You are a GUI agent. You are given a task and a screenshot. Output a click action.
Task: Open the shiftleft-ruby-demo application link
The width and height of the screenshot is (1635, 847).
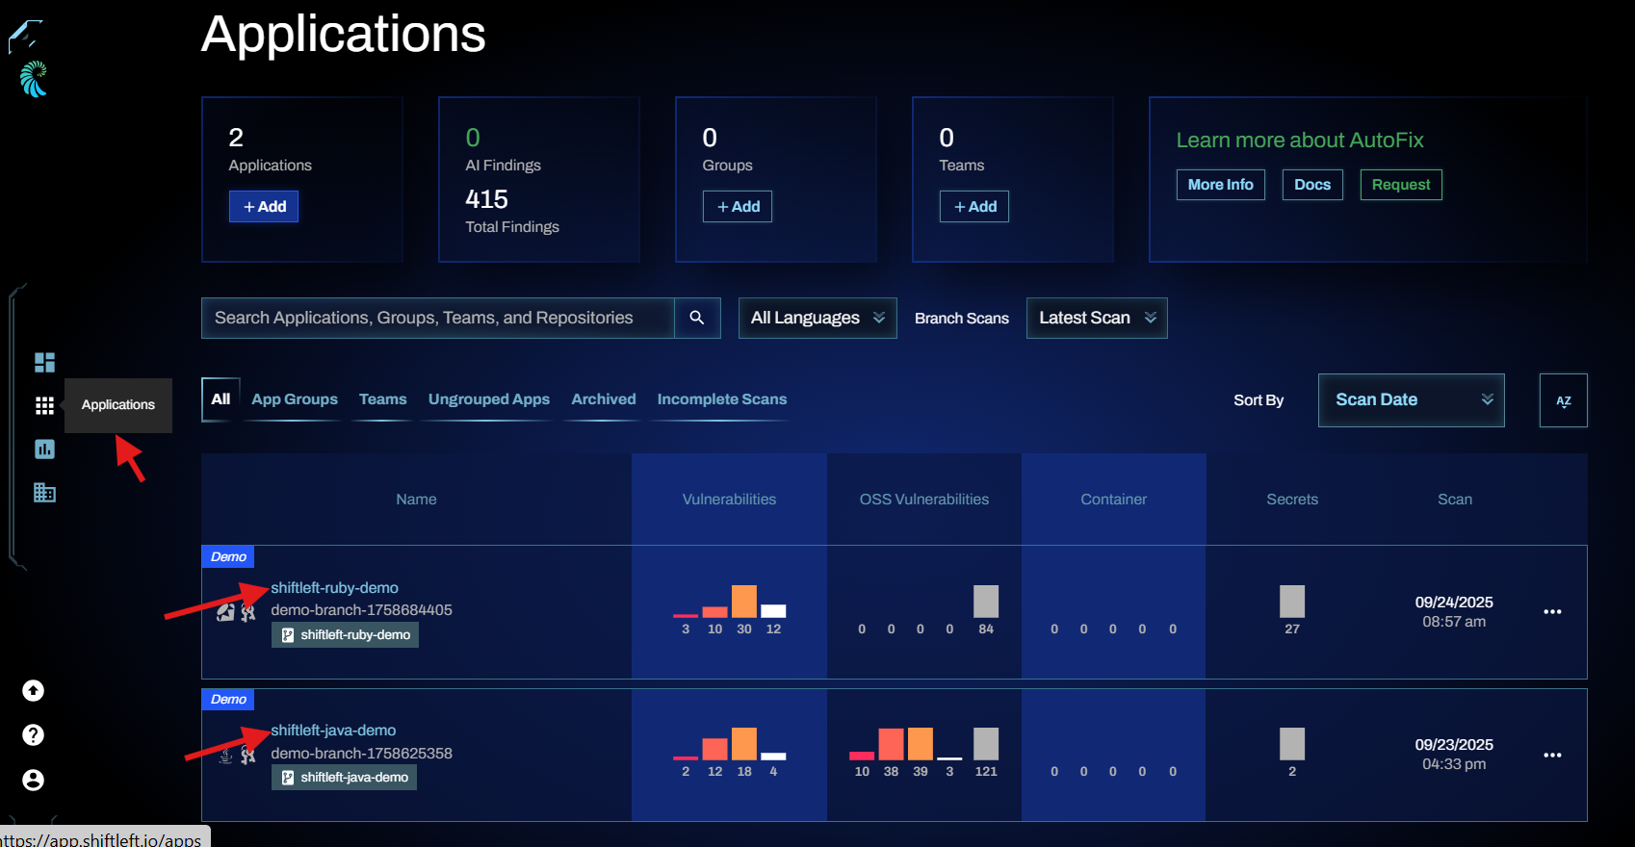pos(334,588)
